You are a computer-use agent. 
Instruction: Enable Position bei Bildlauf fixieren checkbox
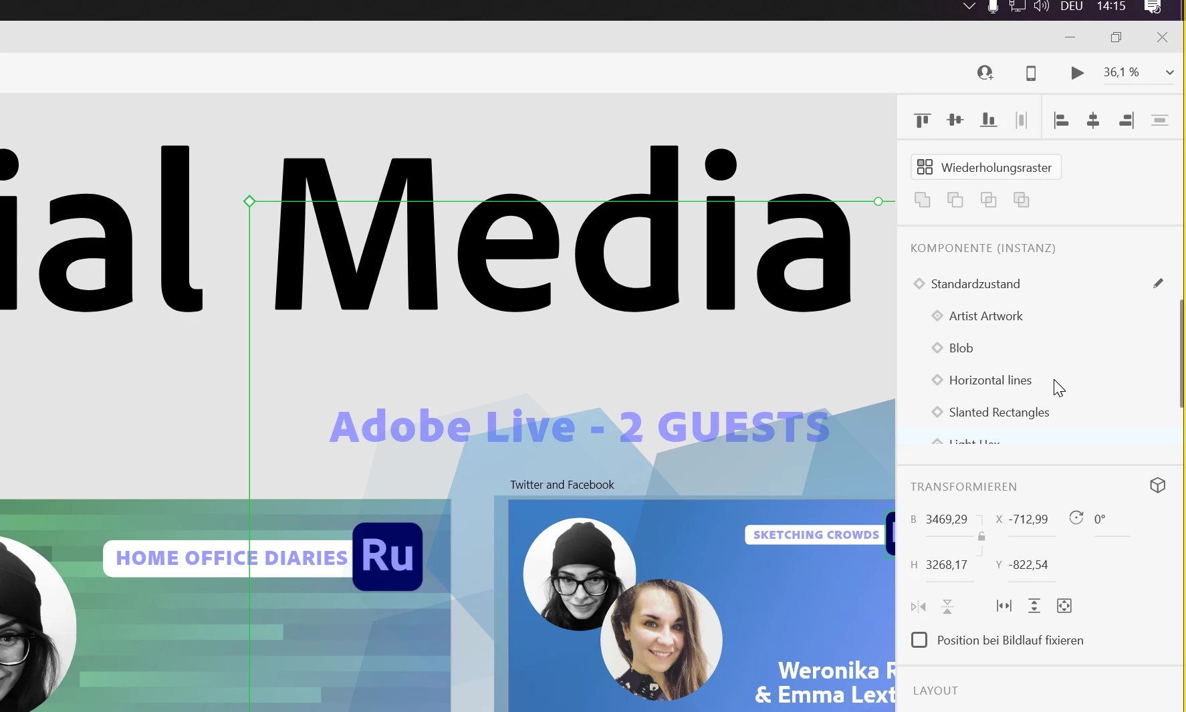pyautogui.click(x=919, y=640)
